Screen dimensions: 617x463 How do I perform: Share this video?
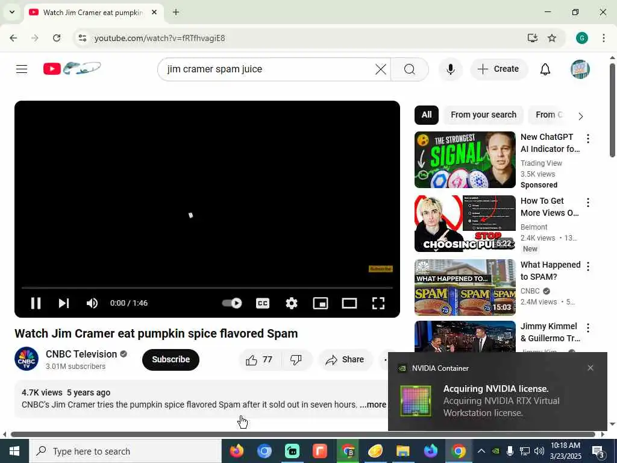coord(345,359)
